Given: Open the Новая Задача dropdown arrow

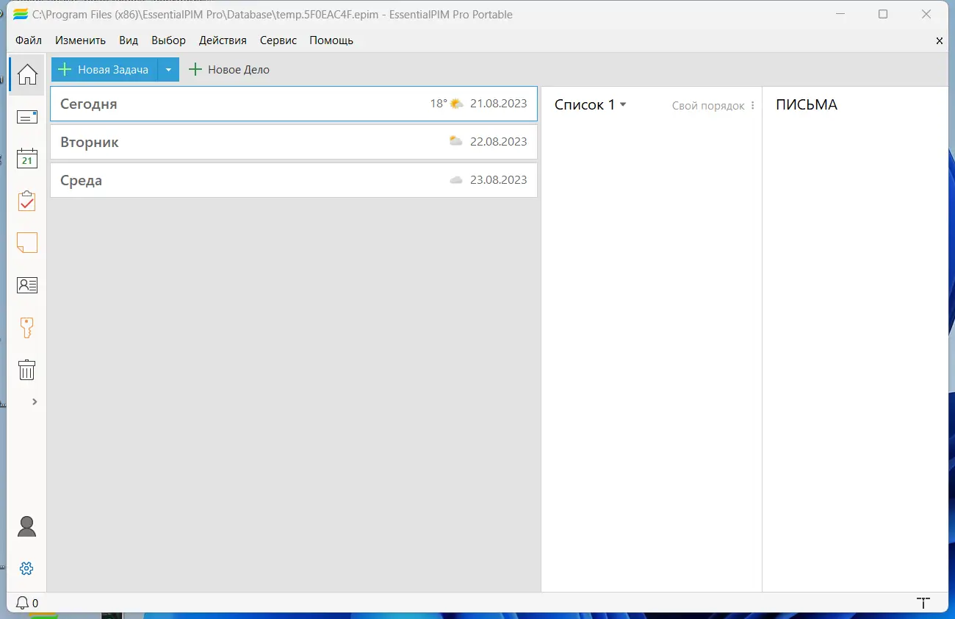Looking at the screenshot, I should tap(168, 69).
